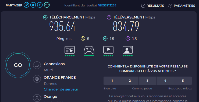Click the upload speed value 834.79

[126, 26]
